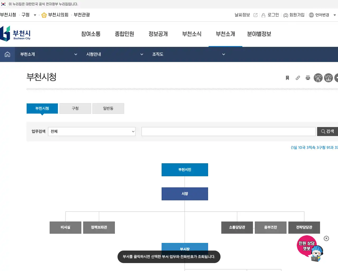
Task: Switch to the 구청 tab
Action: point(75,109)
